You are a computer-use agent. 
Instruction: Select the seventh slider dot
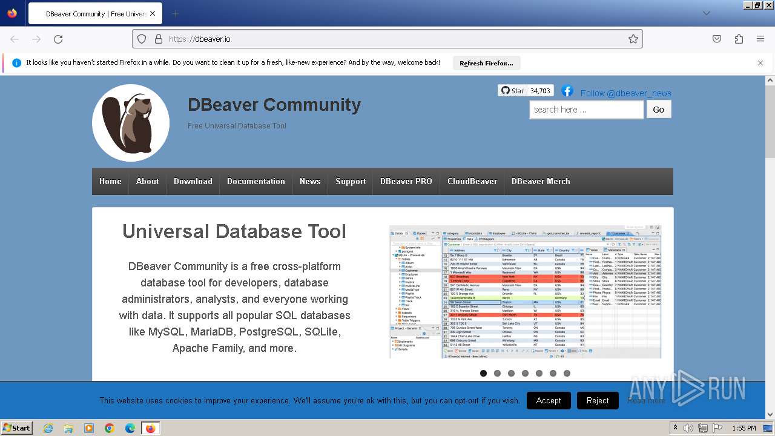(x=567, y=374)
